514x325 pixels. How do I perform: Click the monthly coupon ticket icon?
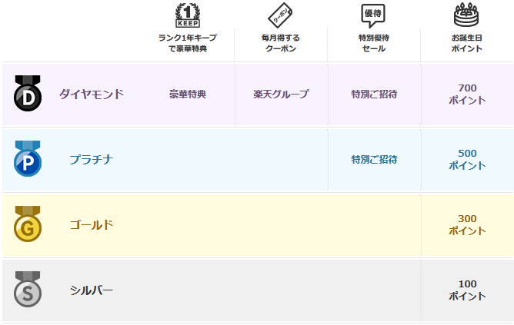pyautogui.click(x=281, y=15)
